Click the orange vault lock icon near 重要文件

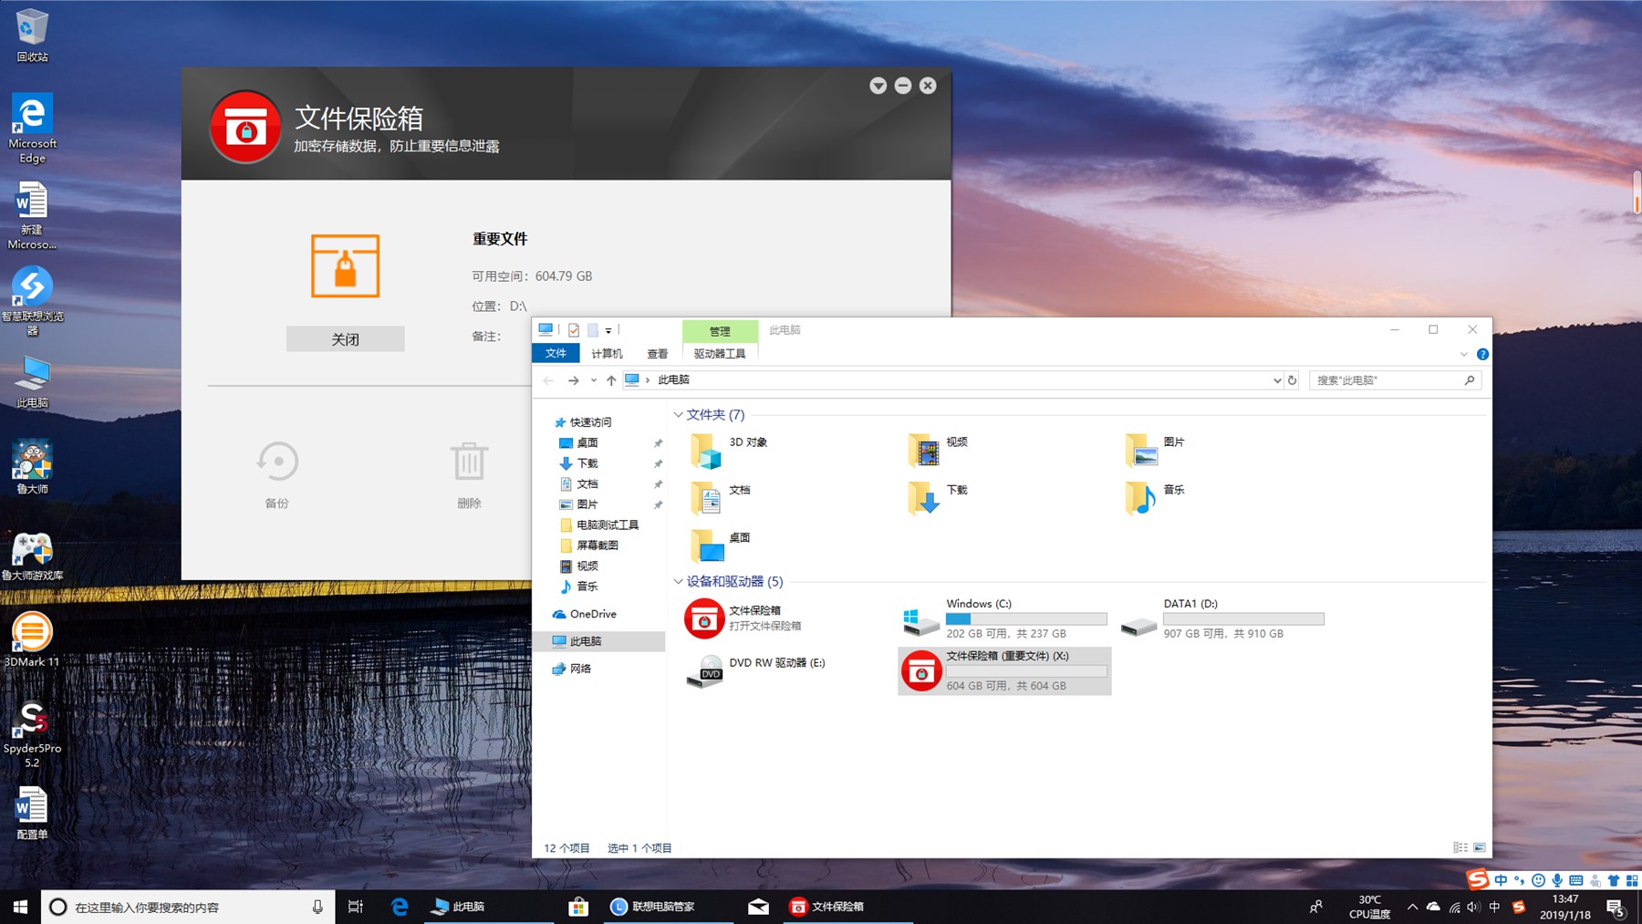[x=346, y=266]
